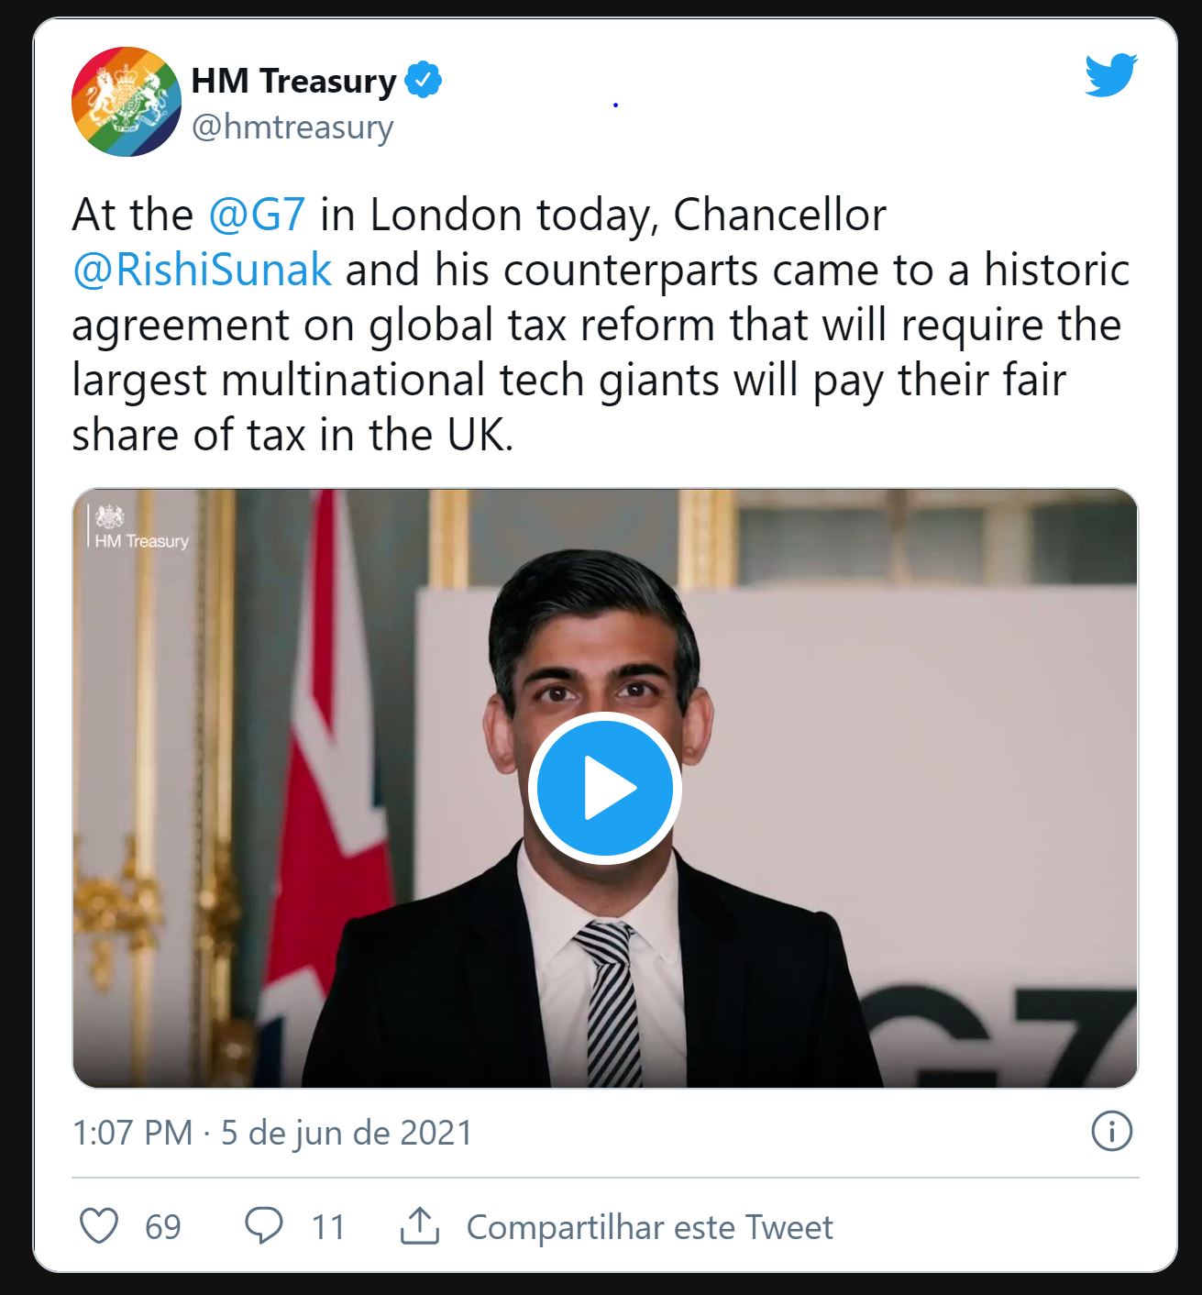Click the 11 replies count

(x=328, y=1227)
